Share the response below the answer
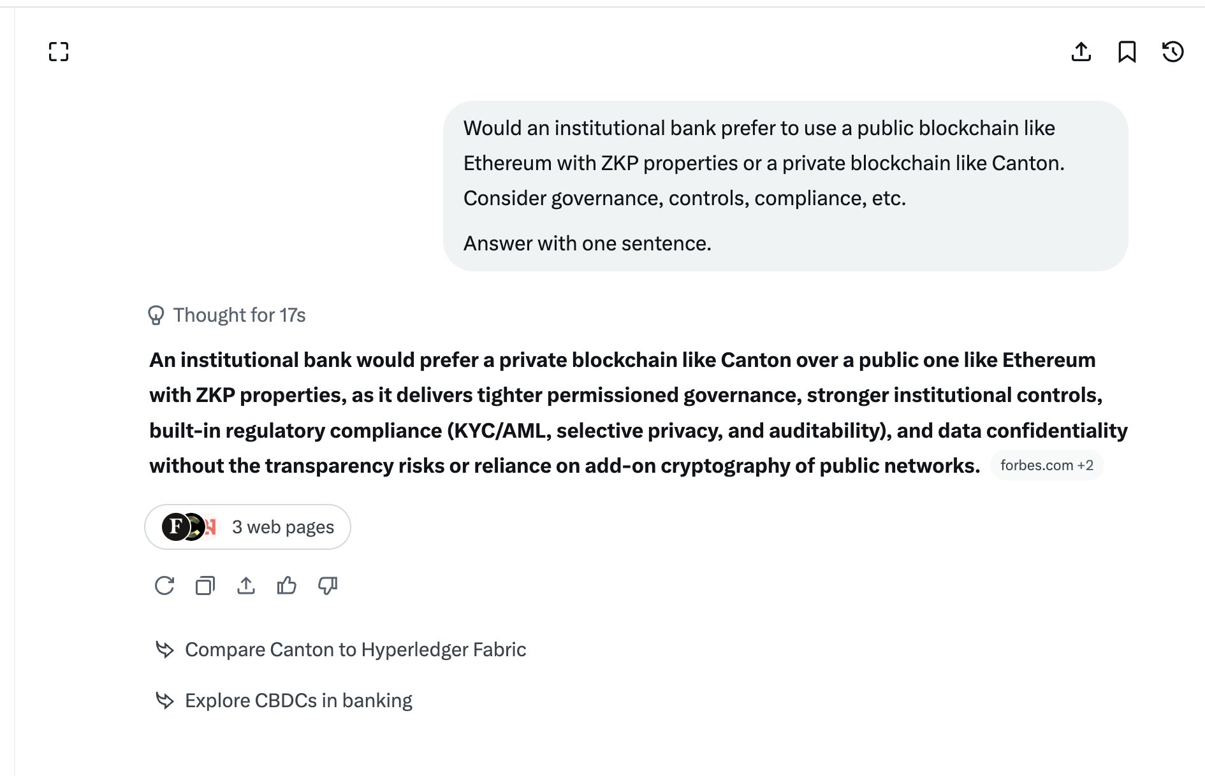The height and width of the screenshot is (776, 1205). [246, 586]
